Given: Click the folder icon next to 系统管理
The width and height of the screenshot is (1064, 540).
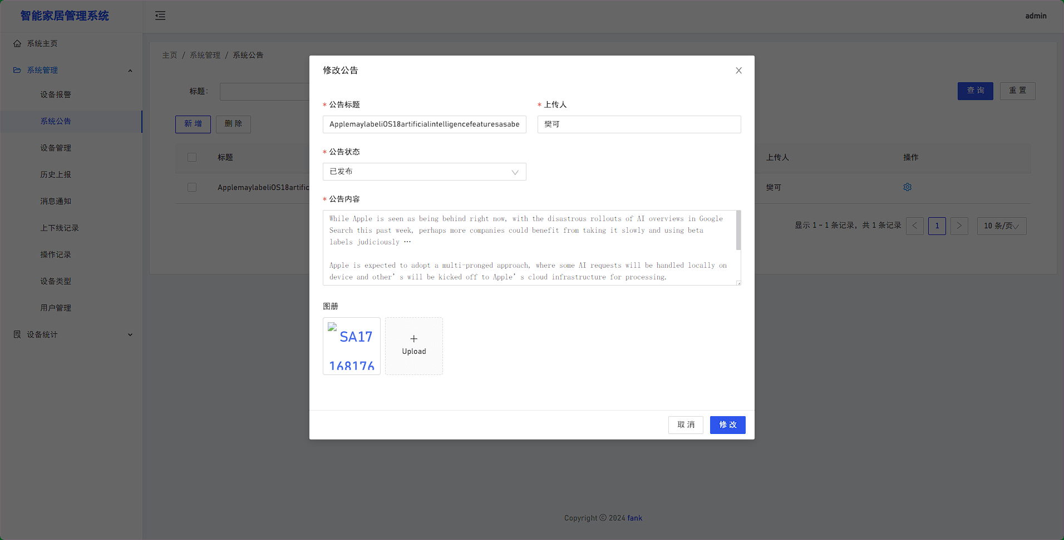Looking at the screenshot, I should coord(17,70).
